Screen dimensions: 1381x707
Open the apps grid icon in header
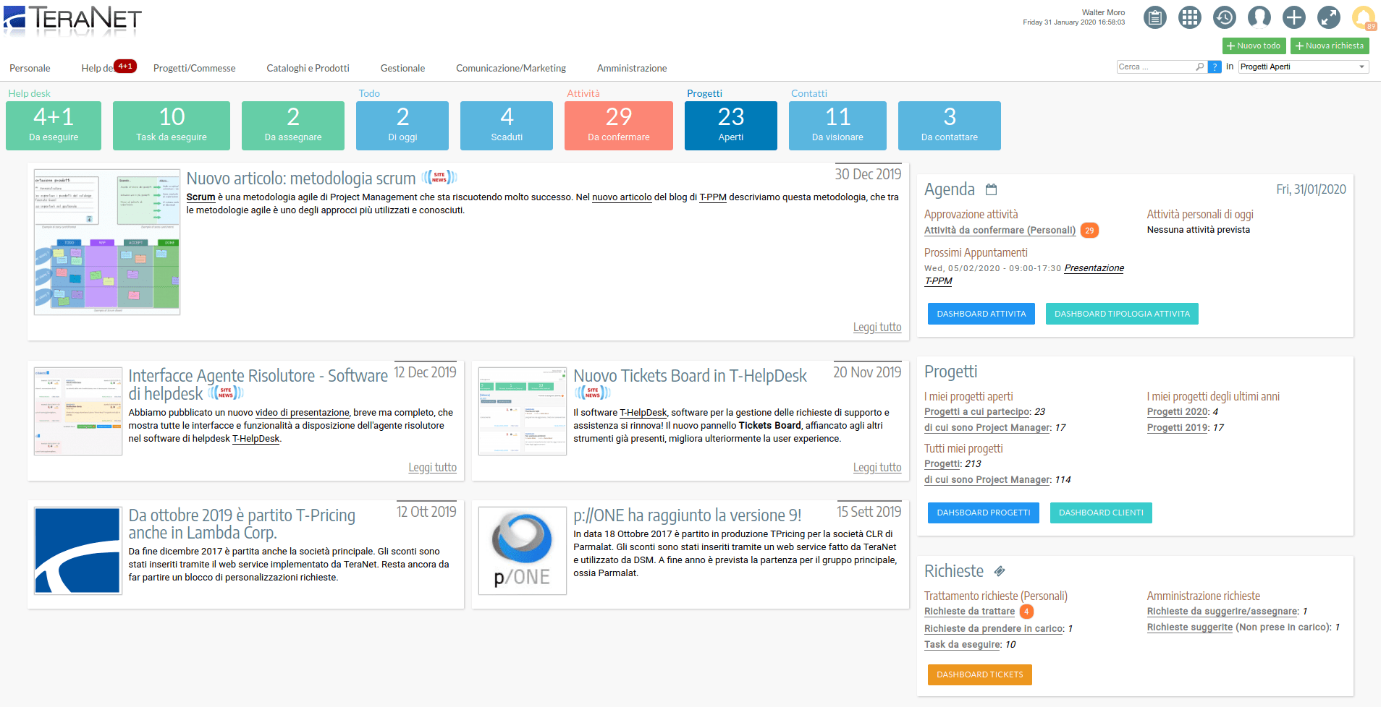click(1190, 17)
